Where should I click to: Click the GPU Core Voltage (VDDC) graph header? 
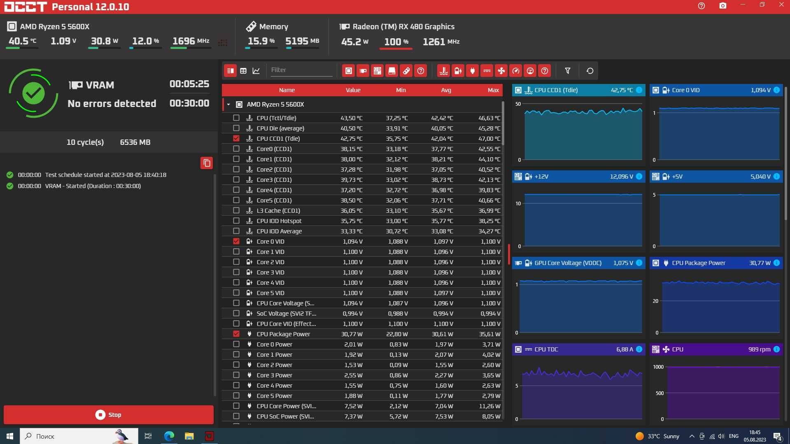point(578,263)
